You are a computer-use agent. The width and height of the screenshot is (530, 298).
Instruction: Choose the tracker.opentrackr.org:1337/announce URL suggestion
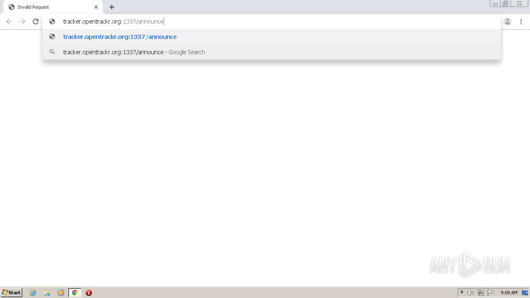[x=272, y=37]
